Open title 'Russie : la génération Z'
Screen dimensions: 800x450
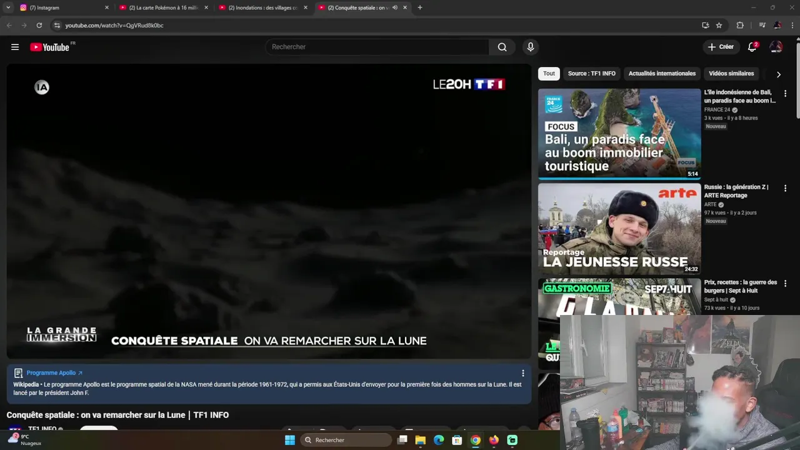pyautogui.click(x=736, y=191)
